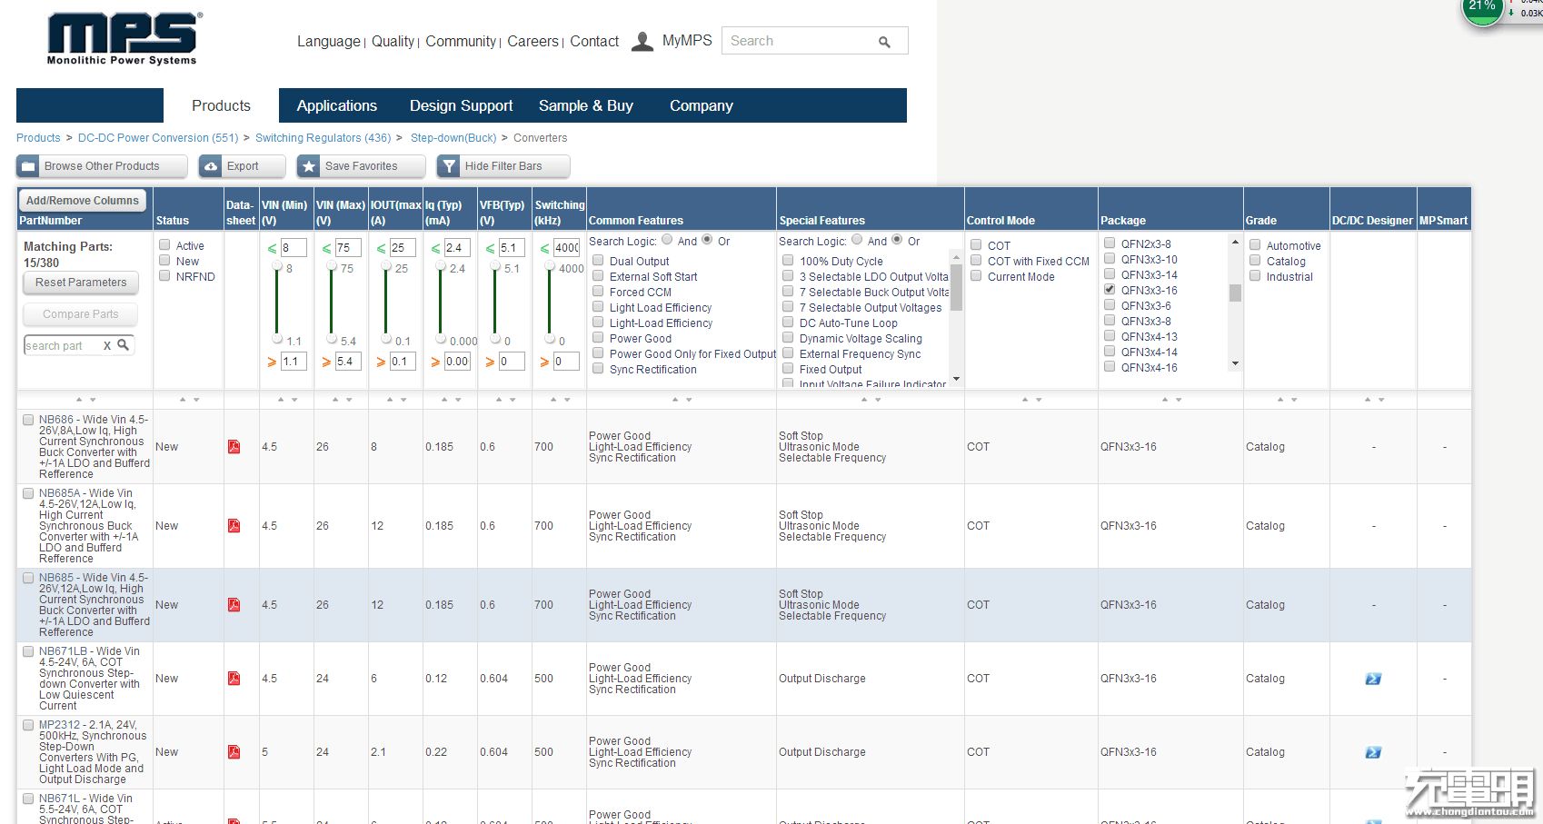This screenshot has width=1543, height=824.
Task: Click the Switching frequency upper slider handle
Action: tap(550, 265)
